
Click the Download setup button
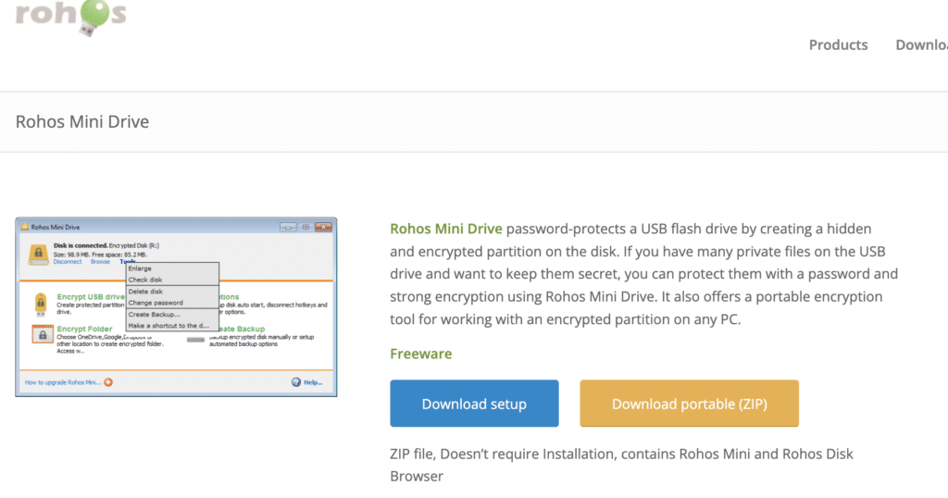pyautogui.click(x=474, y=403)
